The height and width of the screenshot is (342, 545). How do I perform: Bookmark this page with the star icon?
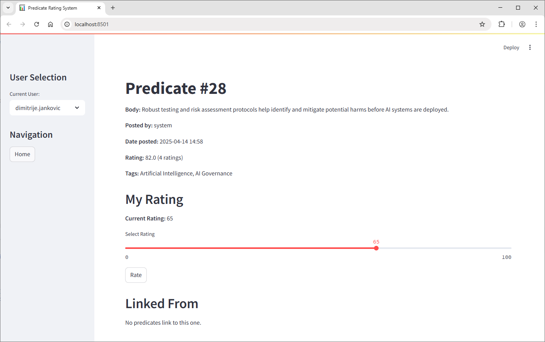click(482, 24)
